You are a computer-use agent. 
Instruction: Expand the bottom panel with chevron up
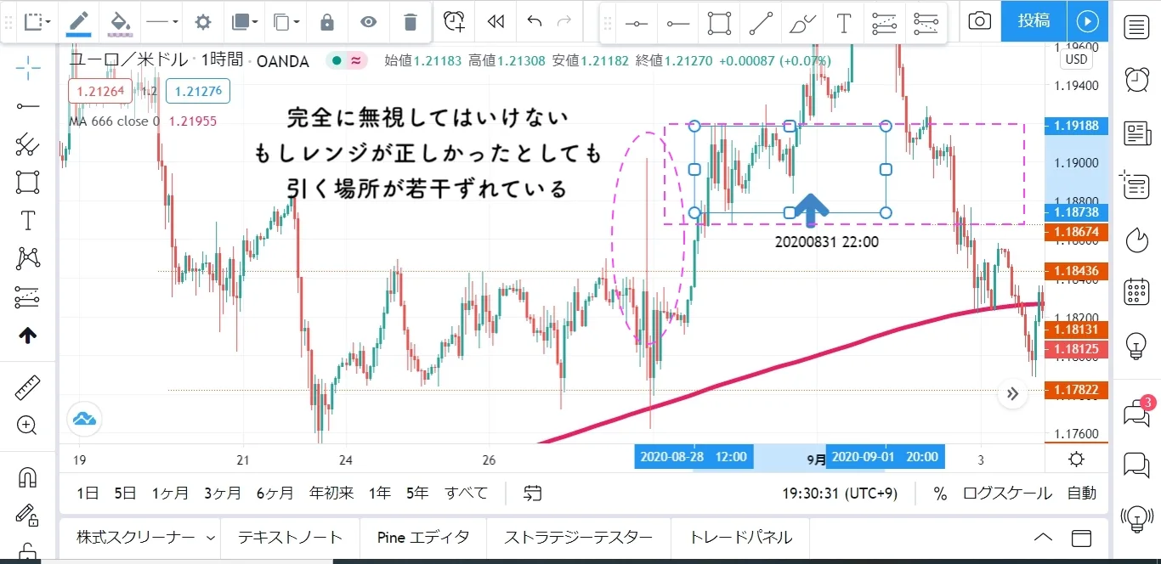[x=1043, y=538]
